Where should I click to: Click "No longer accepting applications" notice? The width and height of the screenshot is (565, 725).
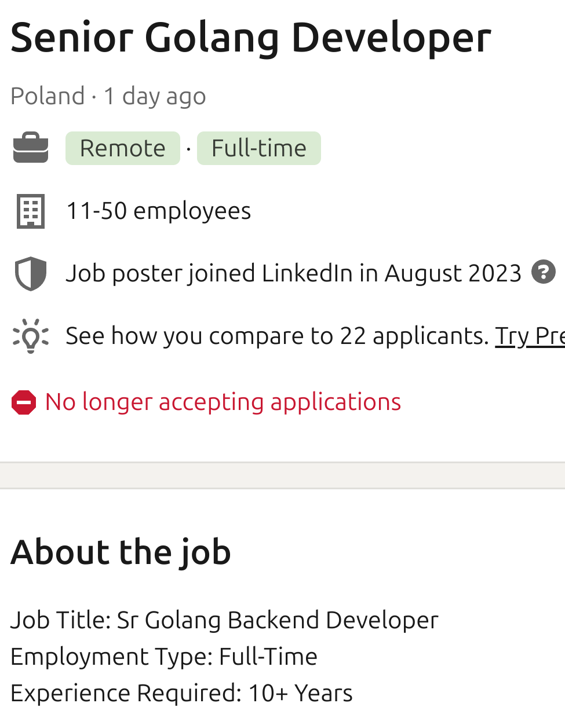click(x=223, y=402)
